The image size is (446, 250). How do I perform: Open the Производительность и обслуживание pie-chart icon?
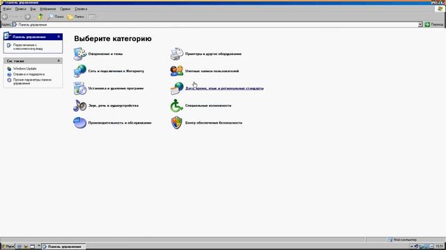pos(80,123)
